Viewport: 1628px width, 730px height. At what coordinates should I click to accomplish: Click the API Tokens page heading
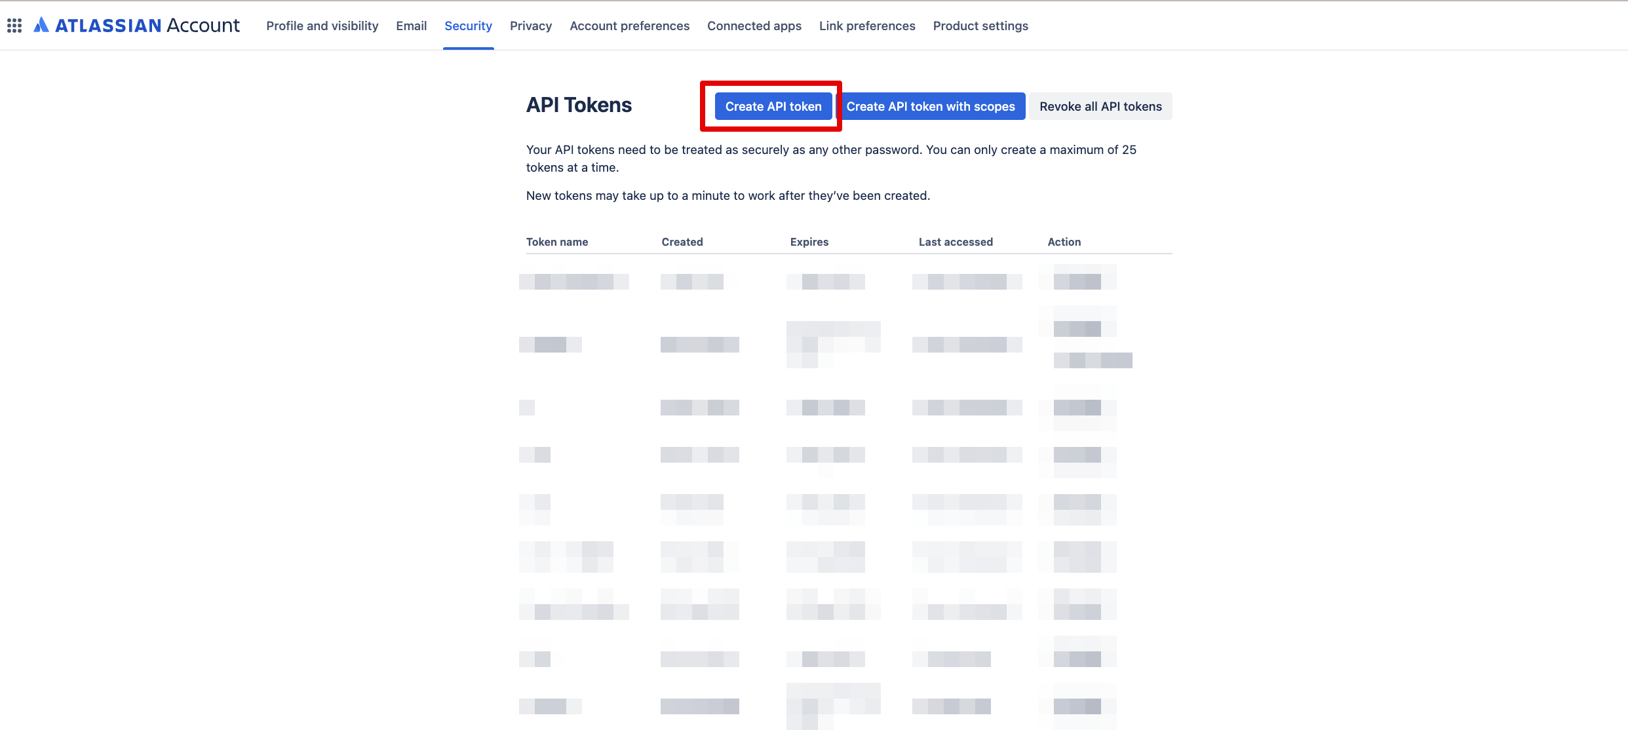[x=579, y=105]
